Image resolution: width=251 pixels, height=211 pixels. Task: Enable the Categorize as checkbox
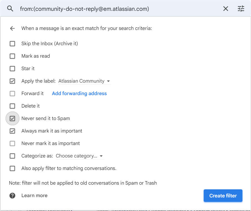pos(12,156)
